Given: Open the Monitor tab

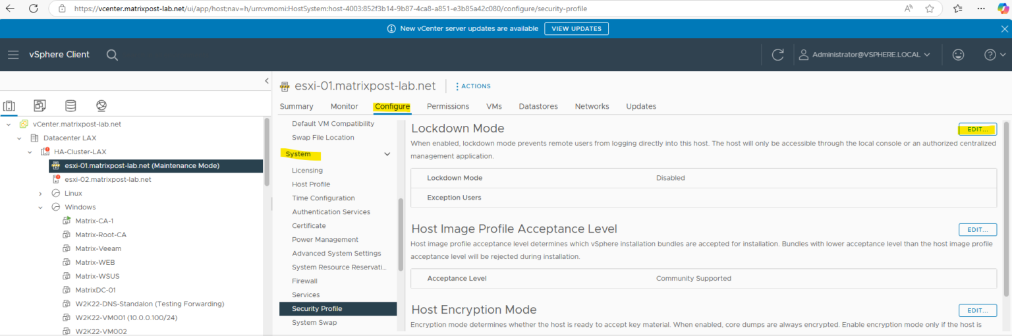Looking at the screenshot, I should 345,106.
